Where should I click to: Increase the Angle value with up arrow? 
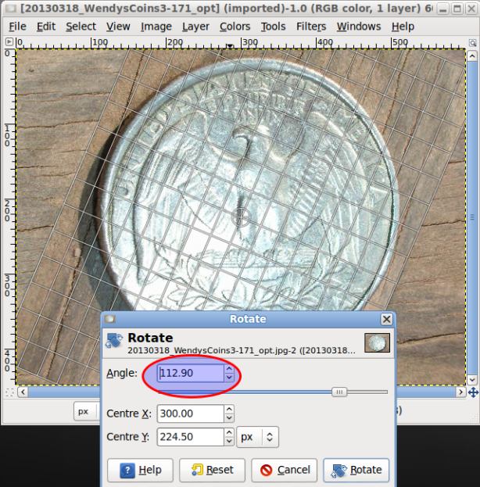229,368
